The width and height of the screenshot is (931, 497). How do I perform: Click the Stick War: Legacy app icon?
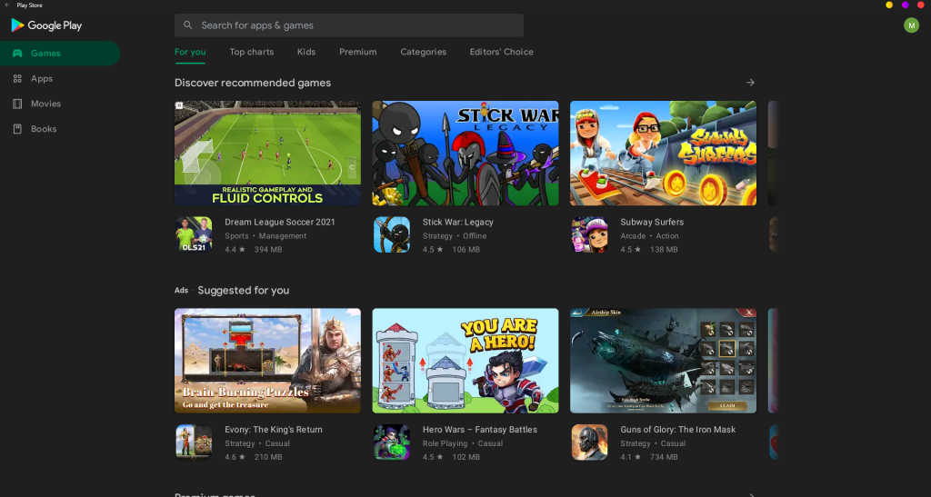(392, 234)
